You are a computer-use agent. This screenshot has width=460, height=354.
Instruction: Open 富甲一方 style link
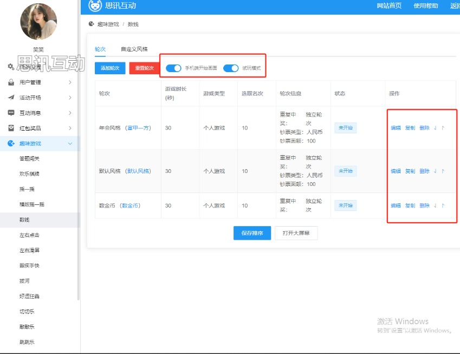[138, 128]
